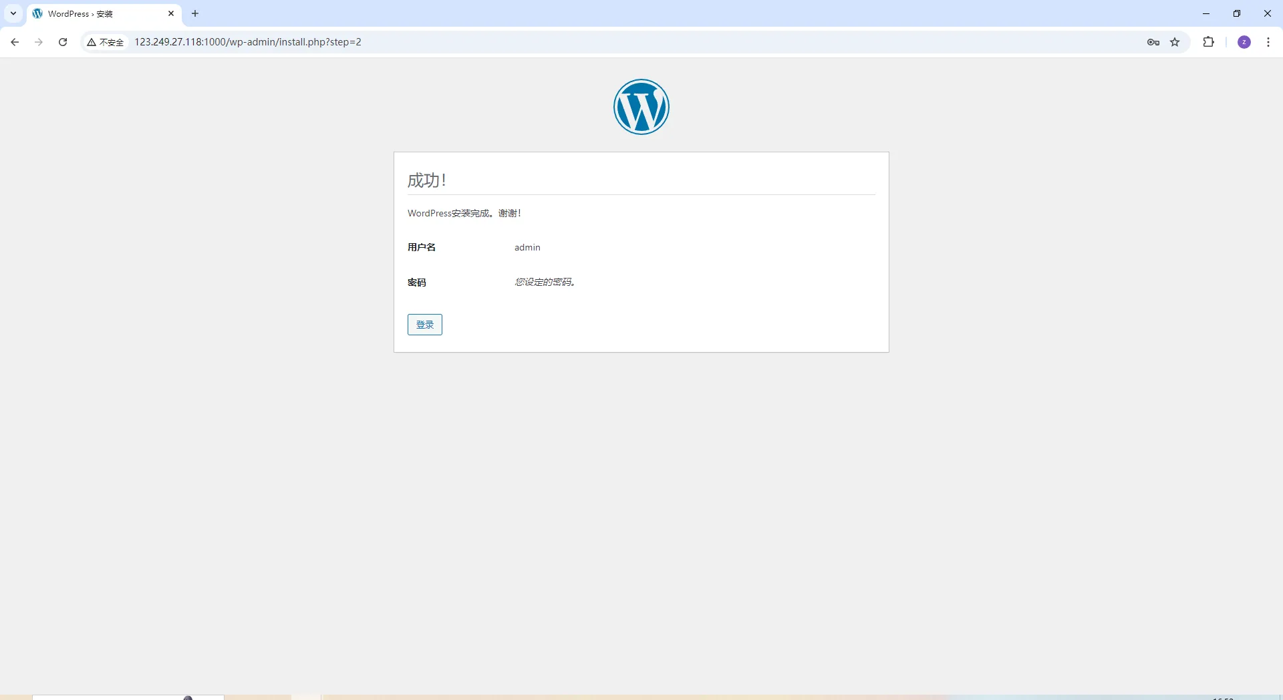Image resolution: width=1283 pixels, height=700 pixels.
Task: Open a new tab with the plus button
Action: [x=195, y=13]
